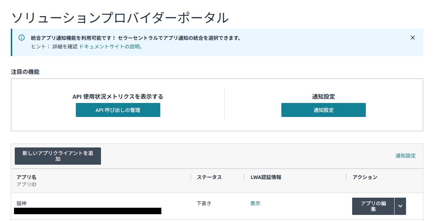Screen dimensions: 433x221
Task: Click the API 呼び出しの管理 button
Action: (118, 110)
